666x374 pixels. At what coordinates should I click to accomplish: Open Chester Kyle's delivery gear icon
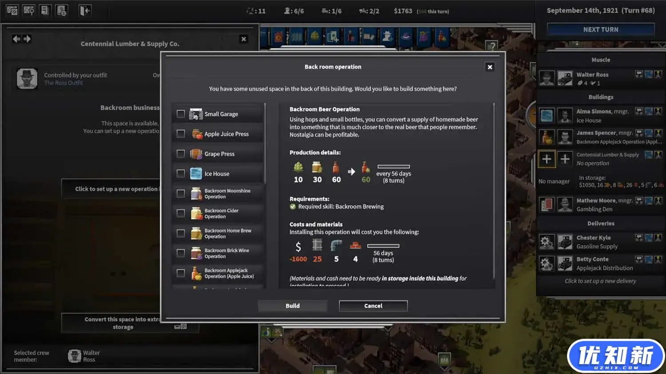coord(547,242)
